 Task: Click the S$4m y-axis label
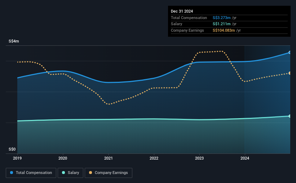(14, 41)
